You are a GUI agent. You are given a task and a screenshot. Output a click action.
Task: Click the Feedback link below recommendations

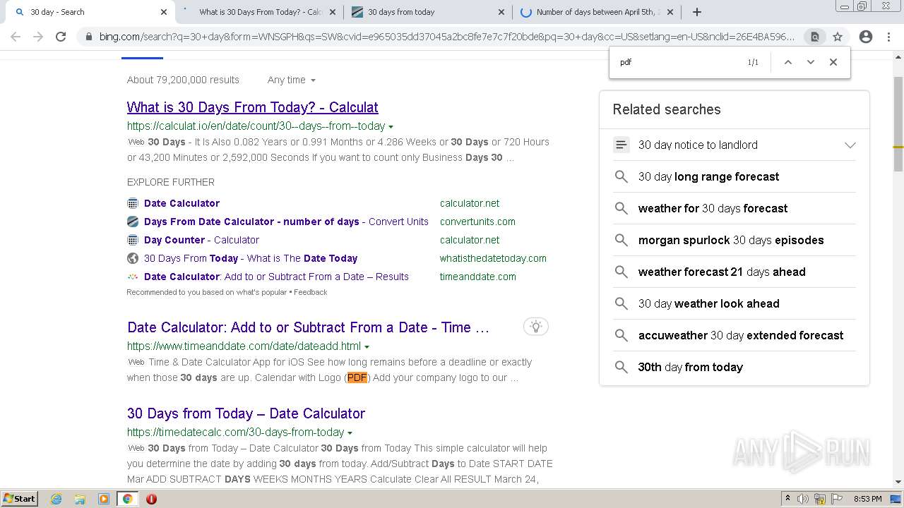[311, 292]
